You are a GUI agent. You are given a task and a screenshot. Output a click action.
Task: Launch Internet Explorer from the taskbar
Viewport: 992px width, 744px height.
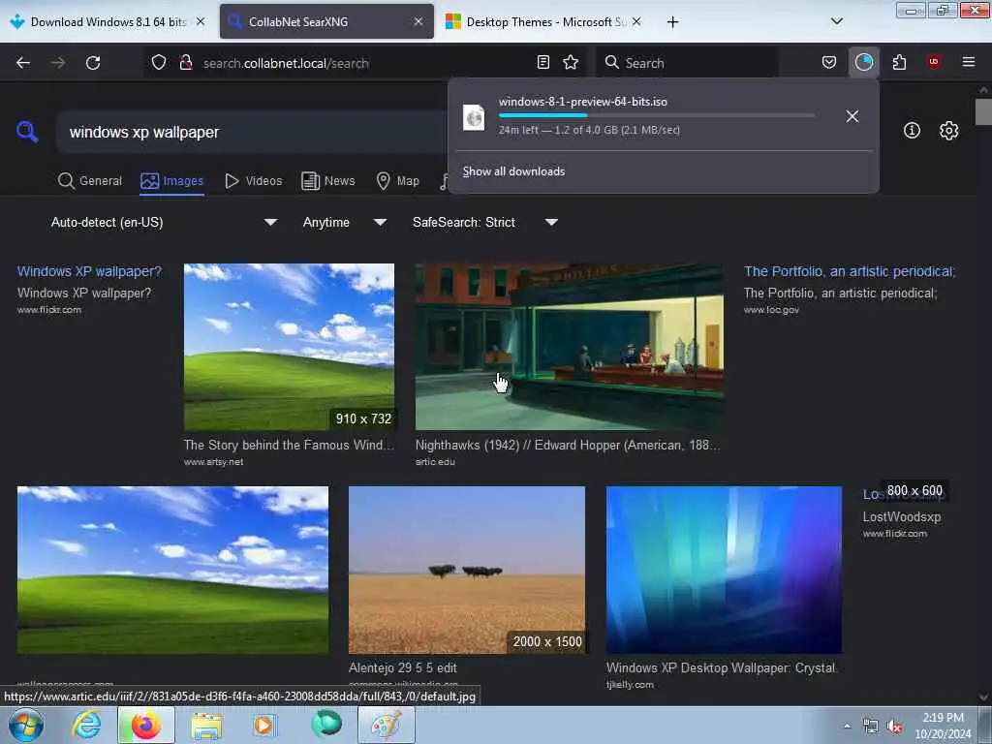click(86, 725)
